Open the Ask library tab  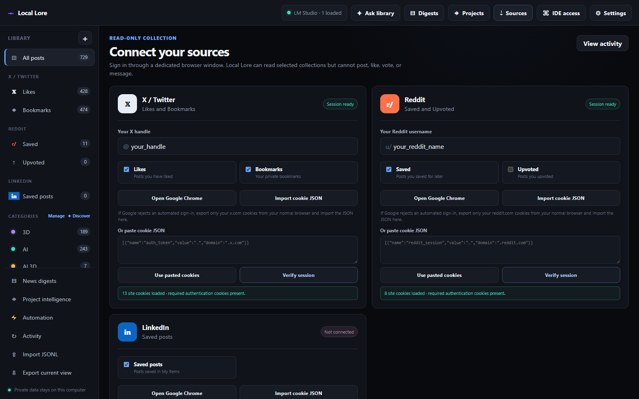pos(375,13)
